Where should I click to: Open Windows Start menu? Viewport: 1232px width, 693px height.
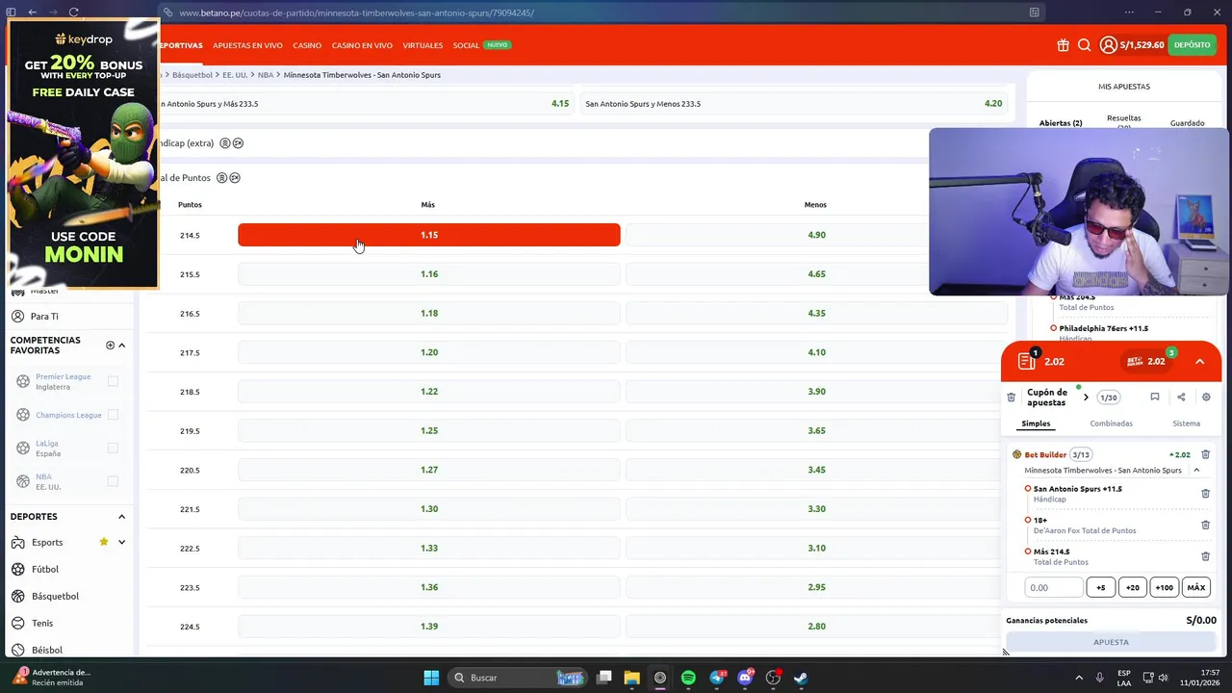tap(431, 678)
